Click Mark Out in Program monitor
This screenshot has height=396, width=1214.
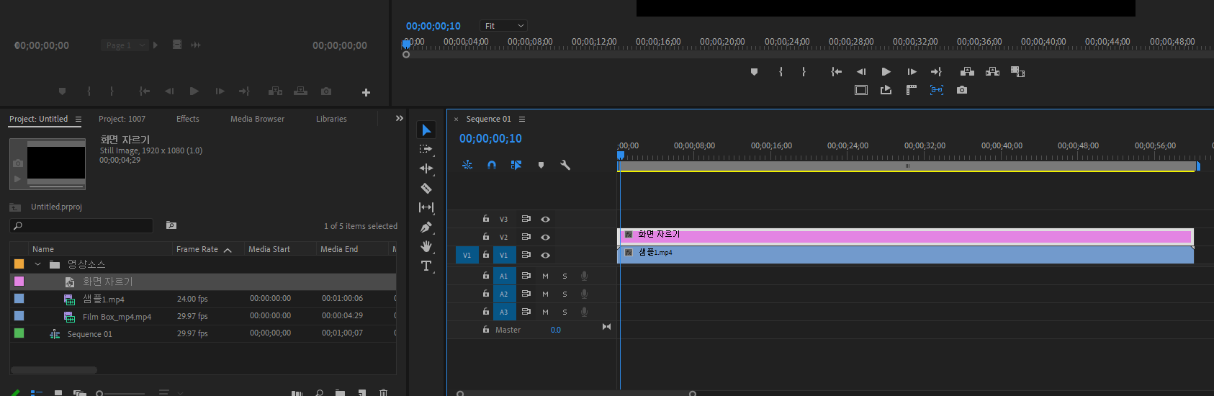point(804,71)
